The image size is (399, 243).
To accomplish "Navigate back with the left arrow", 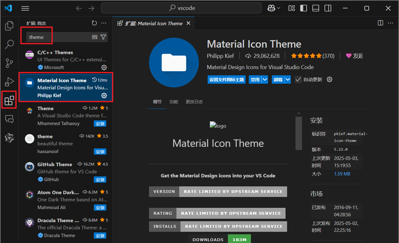I will coord(79,8).
